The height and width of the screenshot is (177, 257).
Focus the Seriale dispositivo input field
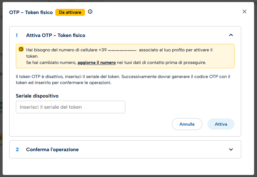tap(71, 107)
